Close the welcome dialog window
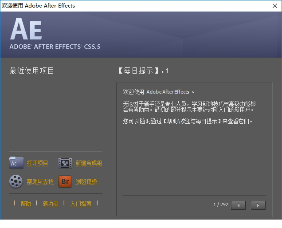This screenshot has height=228, width=282. point(275,6)
